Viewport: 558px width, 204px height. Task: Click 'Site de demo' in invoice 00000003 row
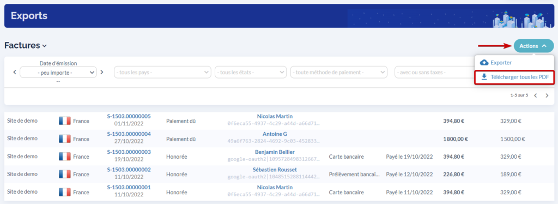pyautogui.click(x=22, y=157)
